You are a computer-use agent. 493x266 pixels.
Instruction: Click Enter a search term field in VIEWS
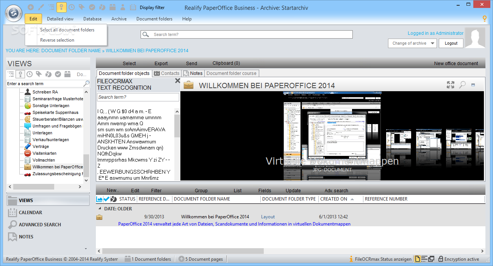click(x=45, y=84)
